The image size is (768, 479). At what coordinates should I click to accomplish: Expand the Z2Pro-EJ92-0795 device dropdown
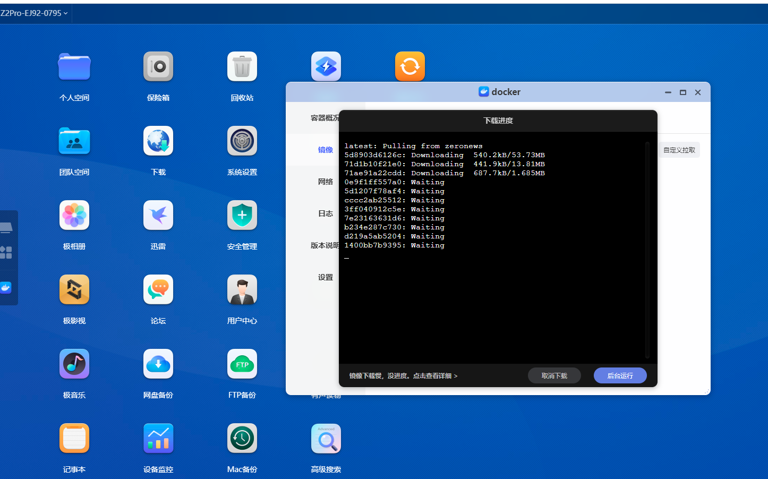tap(34, 13)
